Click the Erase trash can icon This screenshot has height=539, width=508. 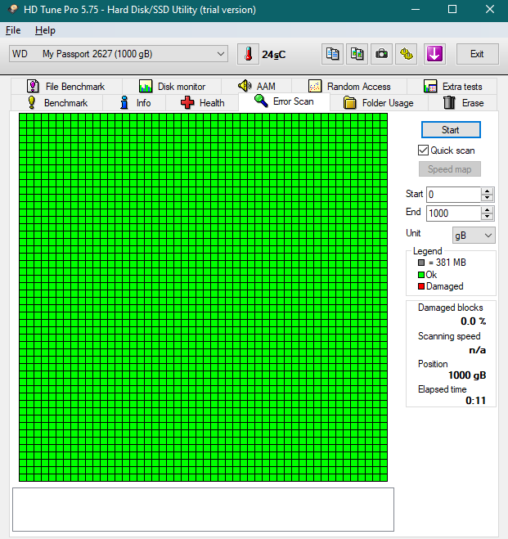tap(449, 103)
